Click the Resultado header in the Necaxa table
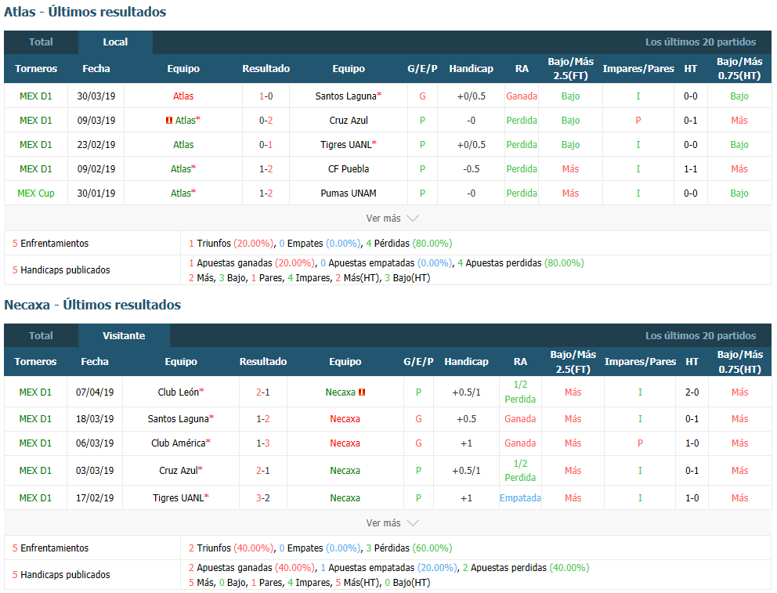 (x=263, y=362)
